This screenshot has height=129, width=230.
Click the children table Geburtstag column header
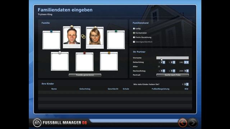(x=85, y=89)
